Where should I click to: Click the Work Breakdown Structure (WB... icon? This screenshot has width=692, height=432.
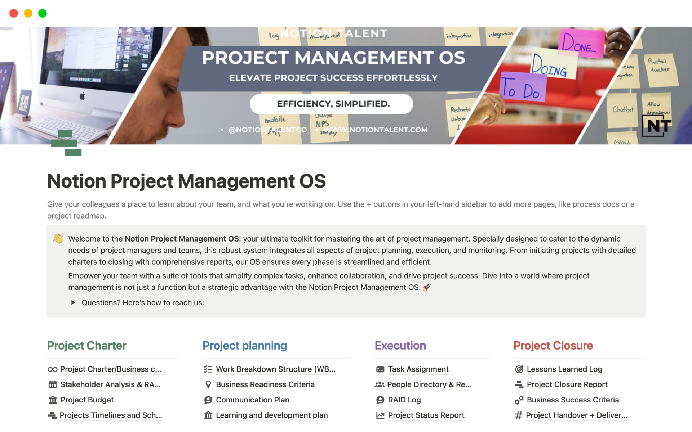click(x=208, y=368)
